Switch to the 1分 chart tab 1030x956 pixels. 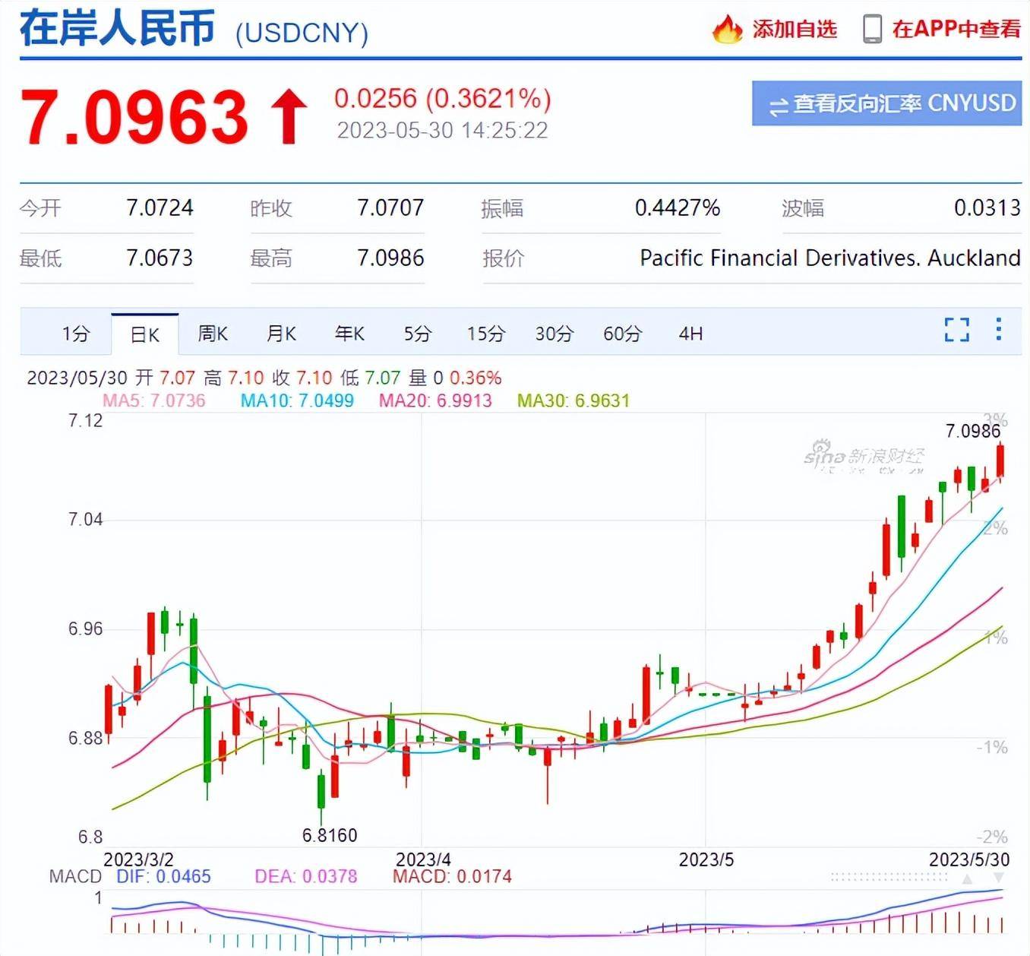tap(76, 334)
